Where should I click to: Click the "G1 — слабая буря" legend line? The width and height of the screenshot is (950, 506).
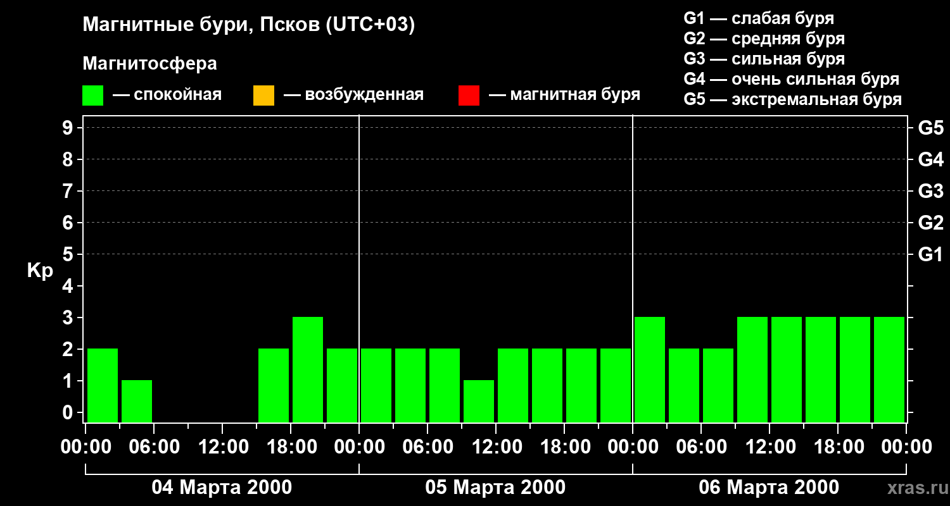click(x=759, y=18)
